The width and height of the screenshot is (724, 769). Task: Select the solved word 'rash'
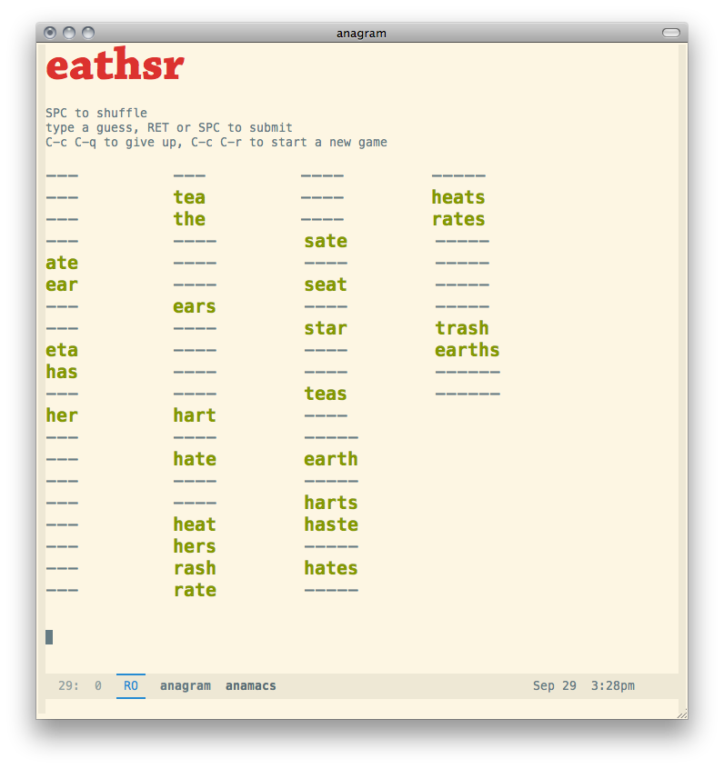click(x=195, y=568)
